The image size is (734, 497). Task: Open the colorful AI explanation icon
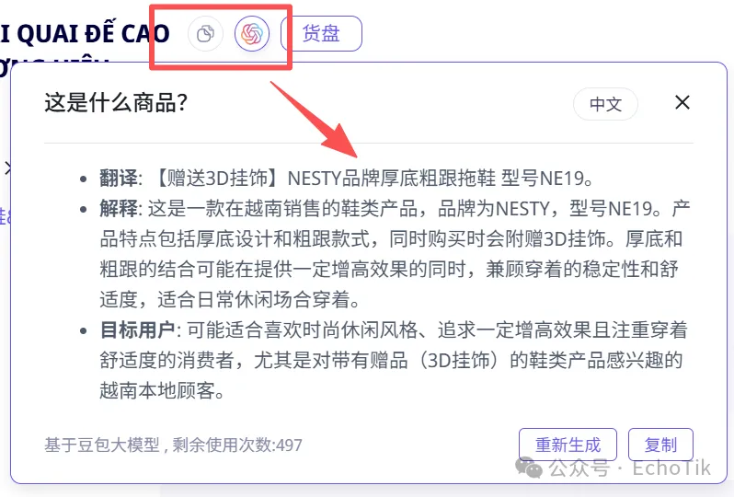click(252, 34)
